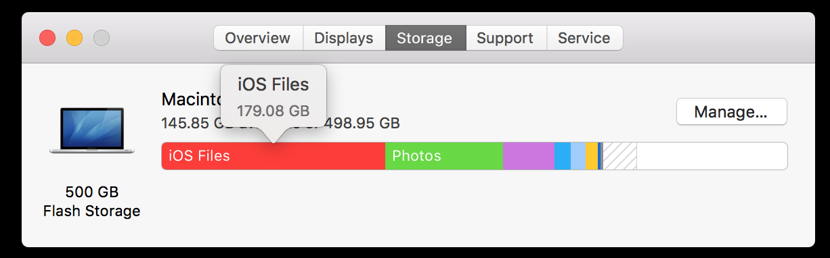Viewport: 830px width, 258px height.
Task: Click the 179.08 GB size text
Action: click(273, 110)
